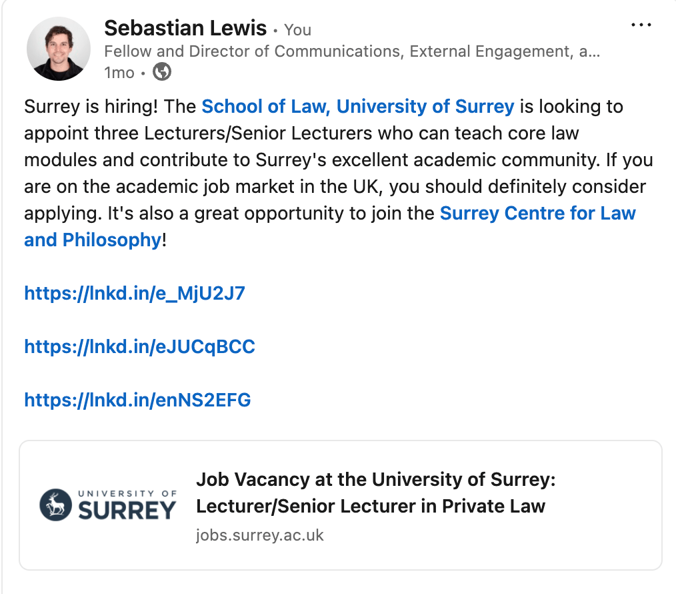This screenshot has height=594, width=676.
Task: Open the 'Job Vacancy at the University of Surrey' title
Action: pos(375,479)
